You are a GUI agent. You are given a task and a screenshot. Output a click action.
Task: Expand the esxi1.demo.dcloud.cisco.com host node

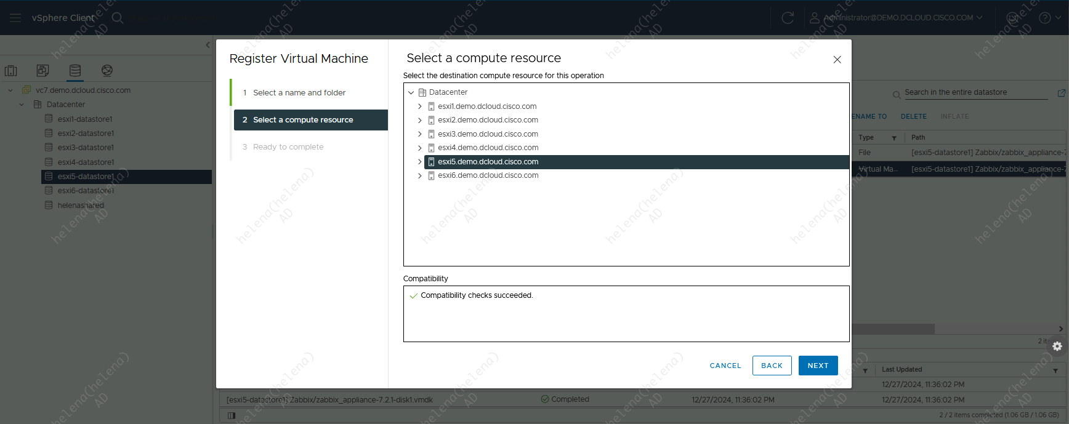coord(420,106)
